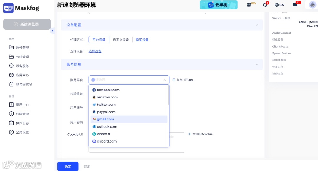Choose twitter.com from platform list

tap(129, 105)
